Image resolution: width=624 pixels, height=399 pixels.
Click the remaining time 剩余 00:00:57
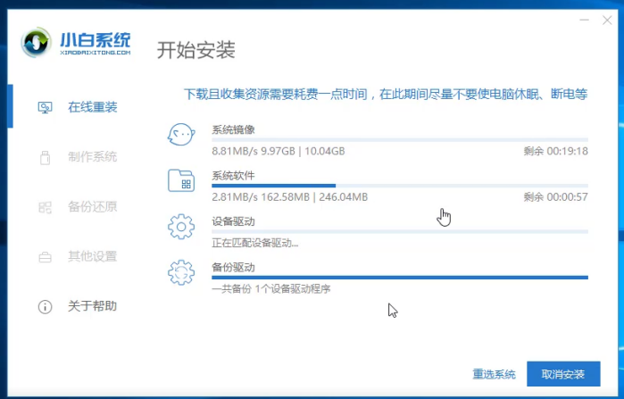(x=555, y=197)
